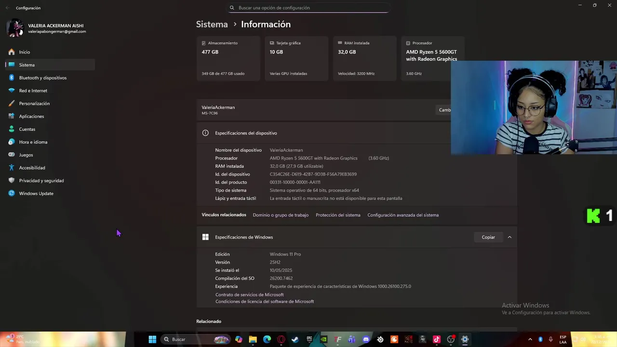Collapse Especificaciones de Windows section

(x=510, y=237)
